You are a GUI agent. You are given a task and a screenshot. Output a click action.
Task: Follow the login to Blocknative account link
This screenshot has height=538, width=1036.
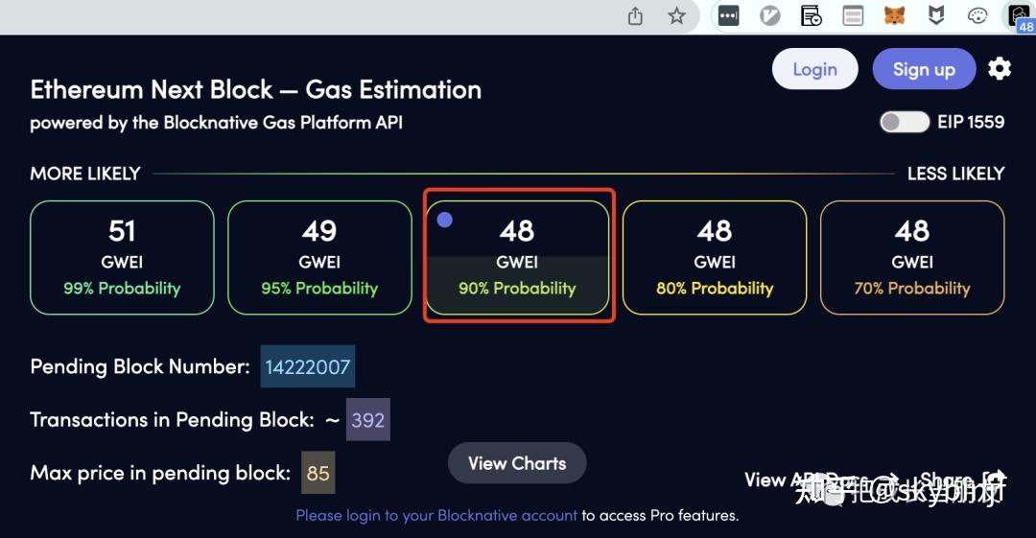coord(436,516)
